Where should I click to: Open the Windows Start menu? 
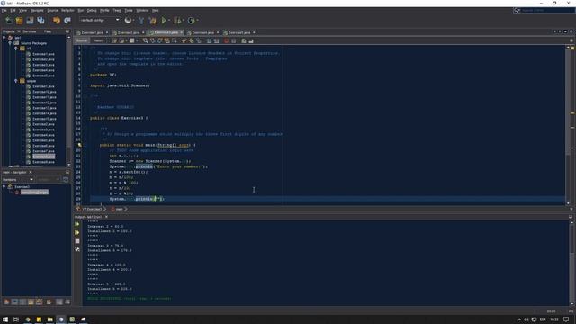(x=5, y=319)
